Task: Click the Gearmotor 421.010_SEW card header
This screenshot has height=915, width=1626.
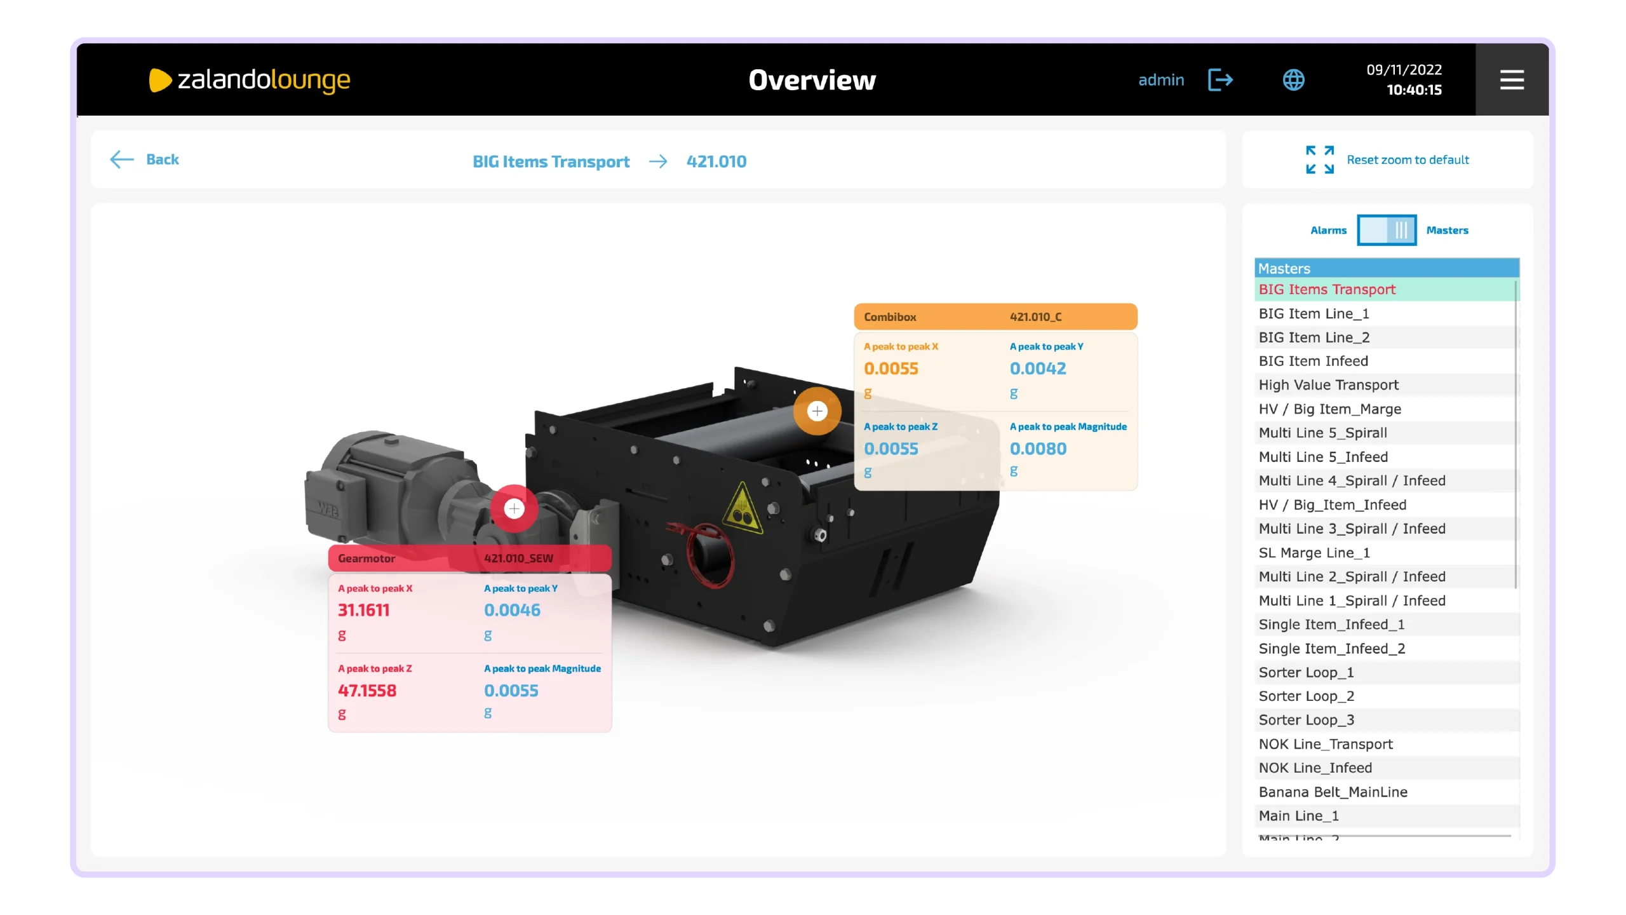Action: point(470,558)
